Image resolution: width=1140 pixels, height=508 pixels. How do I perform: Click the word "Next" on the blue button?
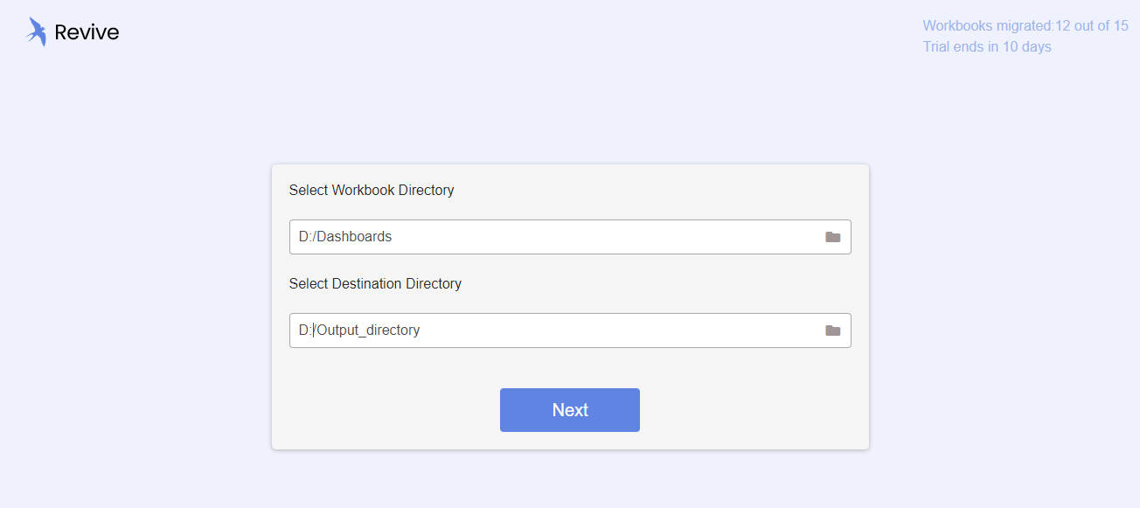[570, 410]
